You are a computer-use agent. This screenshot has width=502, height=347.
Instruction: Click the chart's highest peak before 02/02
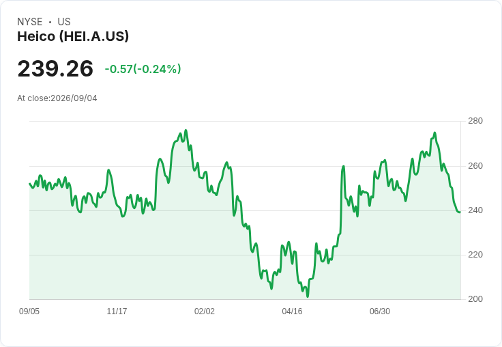(x=186, y=130)
